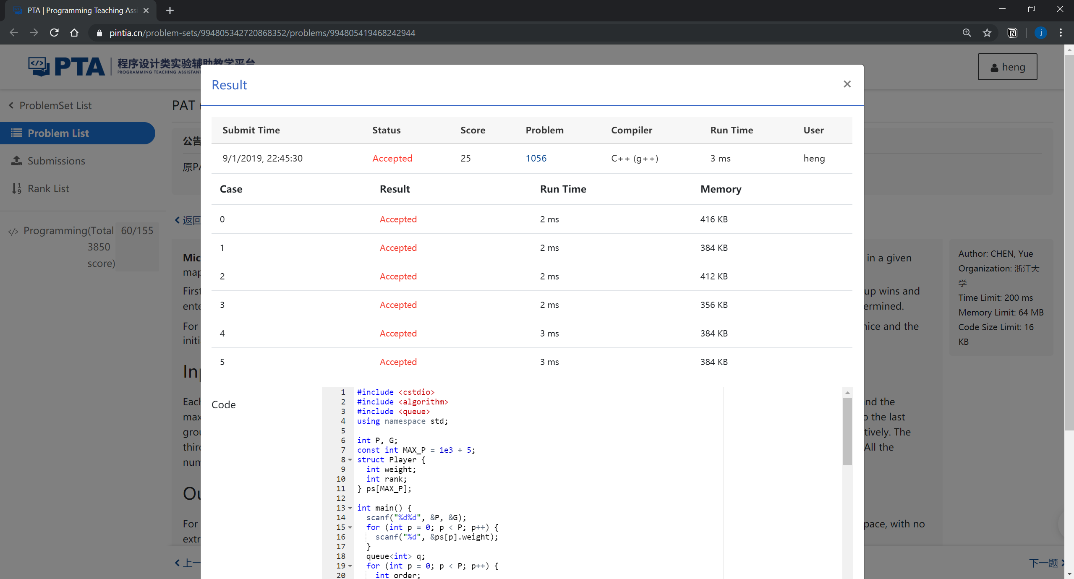Reload the page
The width and height of the screenshot is (1074, 579).
pyautogui.click(x=54, y=33)
